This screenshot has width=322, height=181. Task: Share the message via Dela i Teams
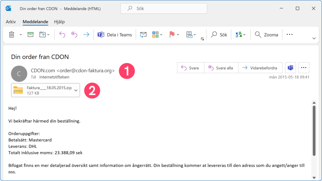115,35
